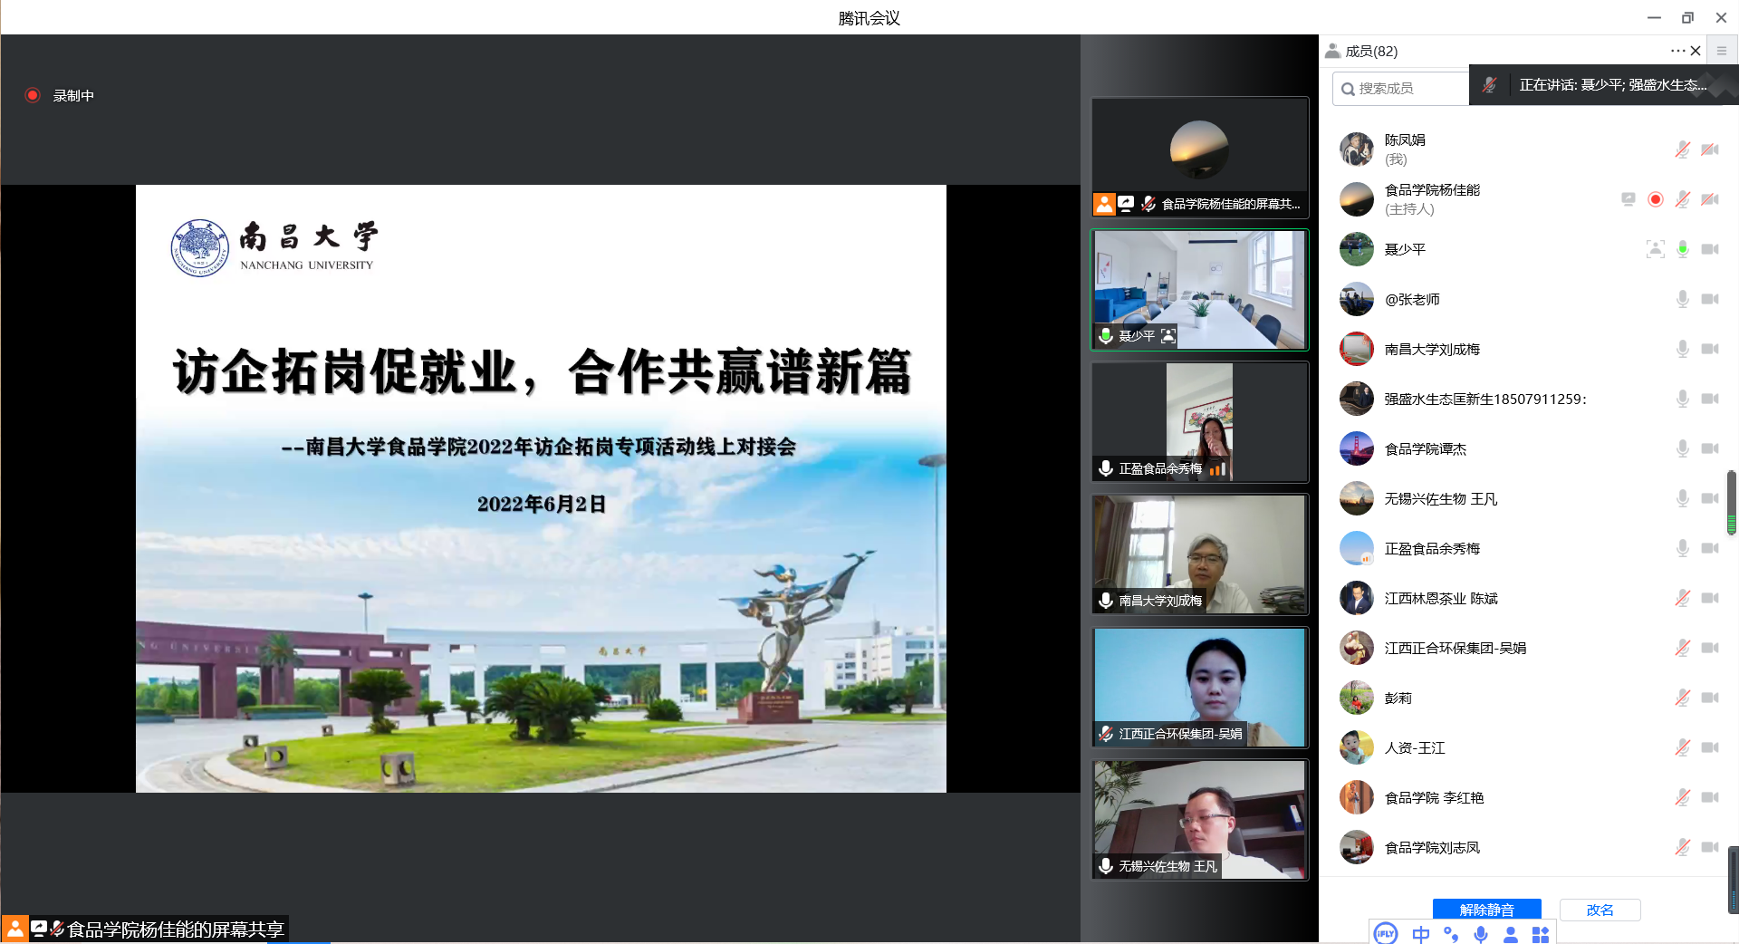Mute 南昌大学刘成梅's microphone in the member list
This screenshot has height=944, width=1739.
pyautogui.click(x=1683, y=348)
